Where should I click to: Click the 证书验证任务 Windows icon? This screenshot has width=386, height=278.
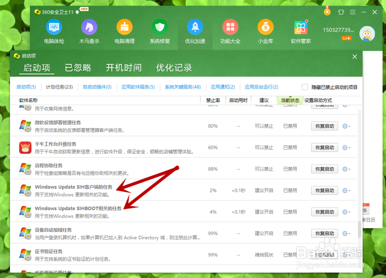[25, 254]
